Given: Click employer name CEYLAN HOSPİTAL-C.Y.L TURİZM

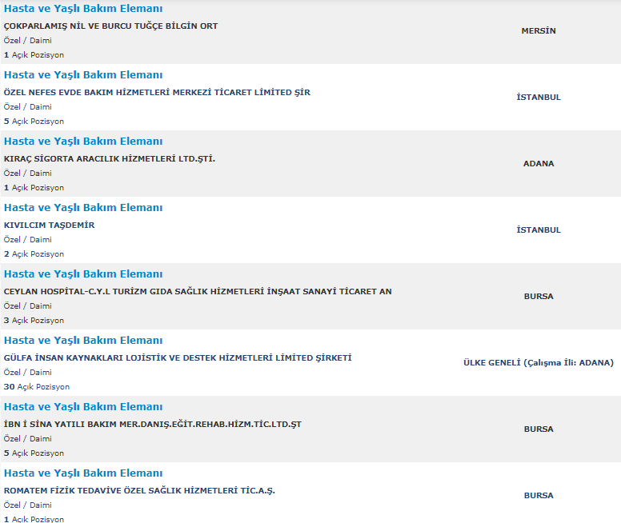Looking at the screenshot, I should point(198,292).
